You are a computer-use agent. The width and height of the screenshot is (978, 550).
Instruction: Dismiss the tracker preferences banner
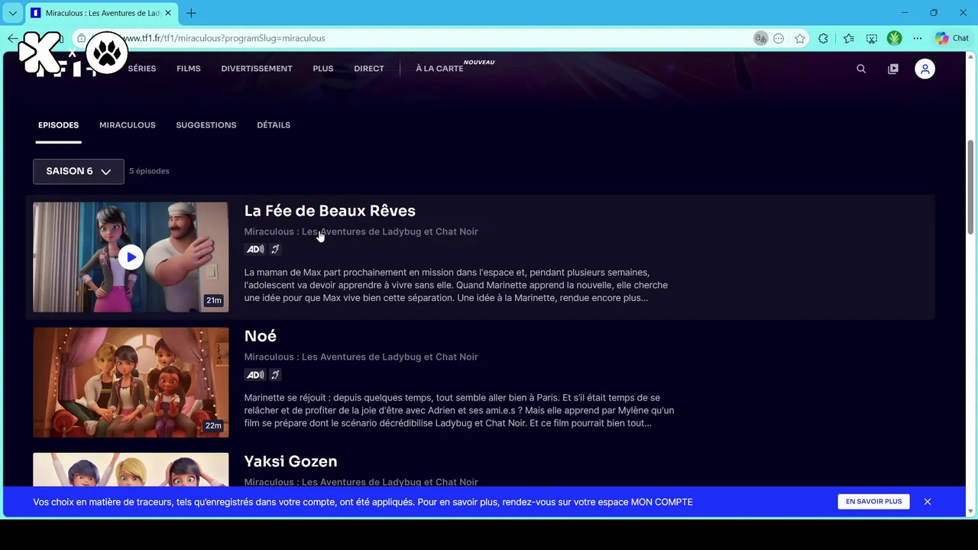pyautogui.click(x=928, y=502)
